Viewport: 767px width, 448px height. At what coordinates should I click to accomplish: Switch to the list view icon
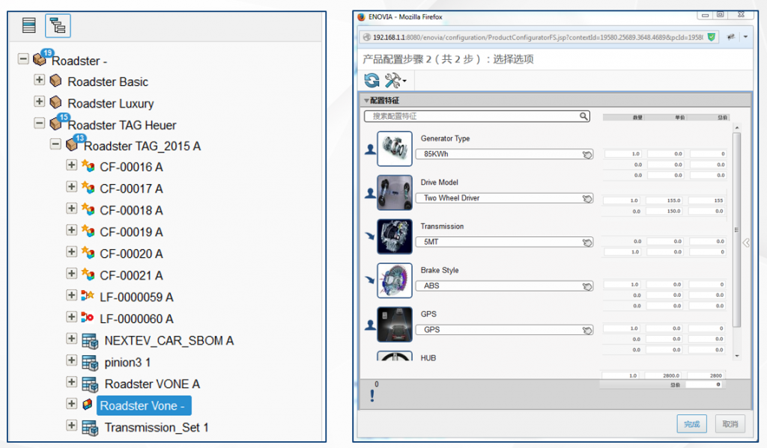point(29,25)
